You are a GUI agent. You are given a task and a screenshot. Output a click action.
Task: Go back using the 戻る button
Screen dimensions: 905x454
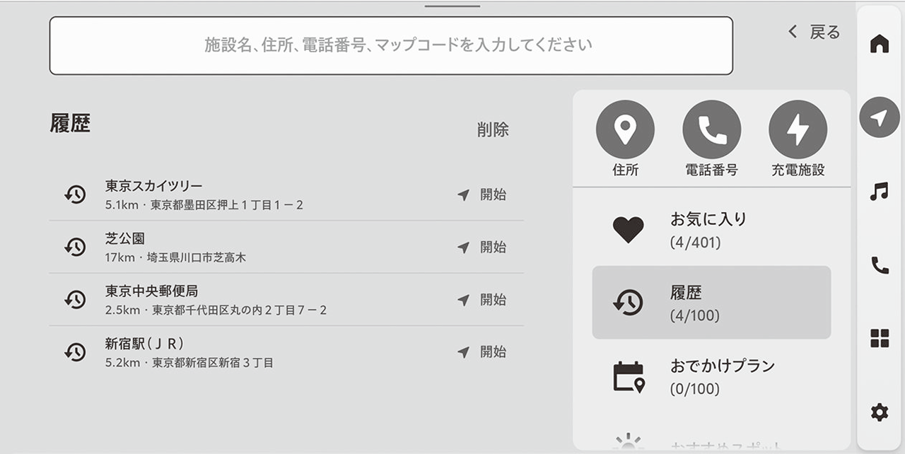pyautogui.click(x=814, y=32)
